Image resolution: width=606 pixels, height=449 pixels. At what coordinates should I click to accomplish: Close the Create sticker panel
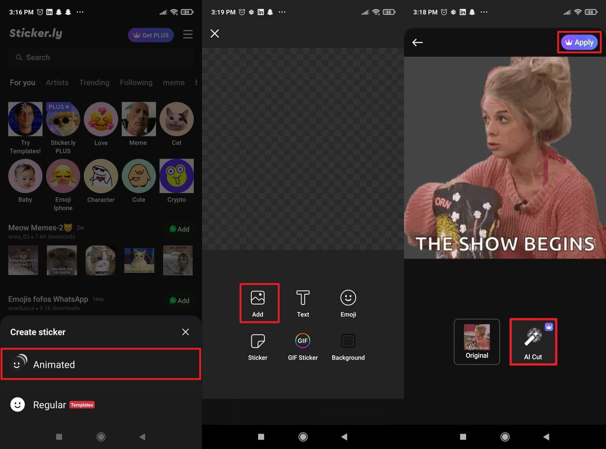click(x=185, y=332)
